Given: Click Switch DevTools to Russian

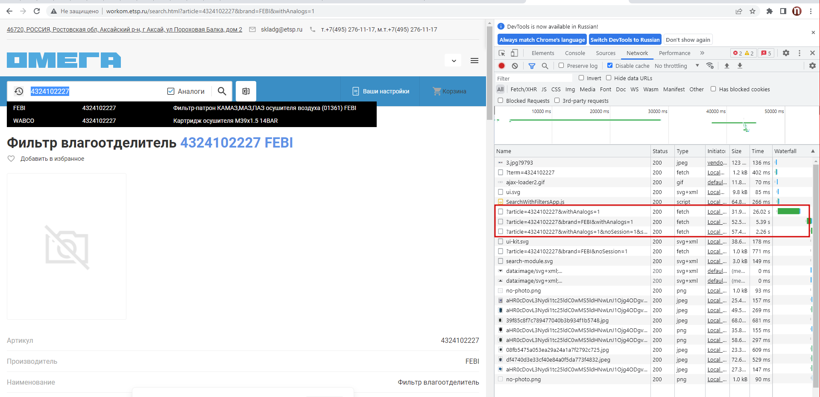Looking at the screenshot, I should (x=625, y=40).
